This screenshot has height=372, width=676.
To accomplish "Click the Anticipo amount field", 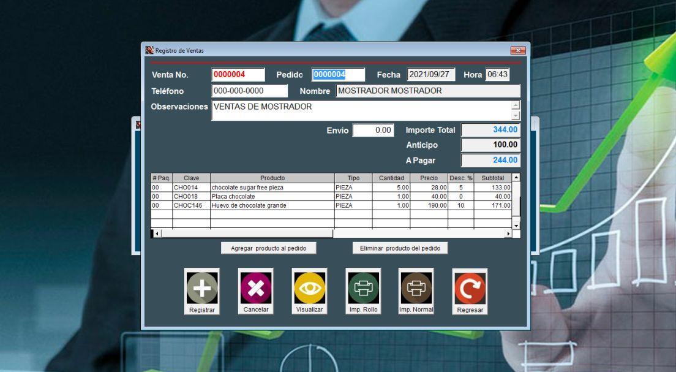I will click(x=490, y=145).
